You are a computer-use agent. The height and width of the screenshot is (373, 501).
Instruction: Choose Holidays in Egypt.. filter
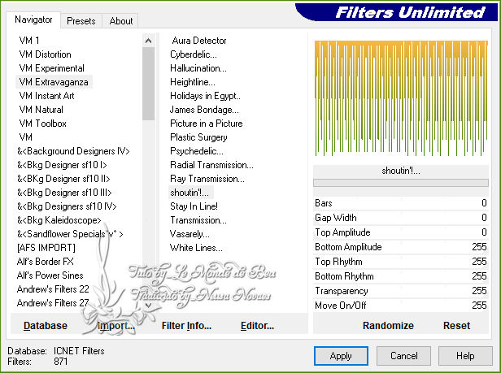(205, 96)
